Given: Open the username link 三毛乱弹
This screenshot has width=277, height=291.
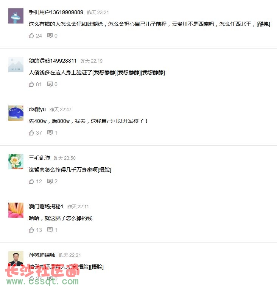Looking at the screenshot, I should [x=39, y=158].
